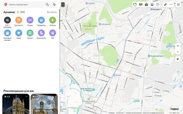The width and height of the screenshot is (183, 114).
Task: Click the my-location arrow button
Action: coord(178,59)
